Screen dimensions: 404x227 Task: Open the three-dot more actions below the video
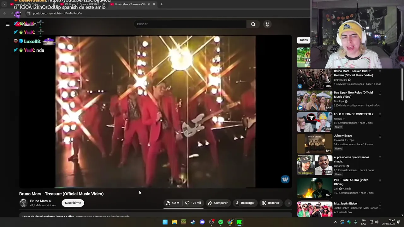pyautogui.click(x=288, y=203)
